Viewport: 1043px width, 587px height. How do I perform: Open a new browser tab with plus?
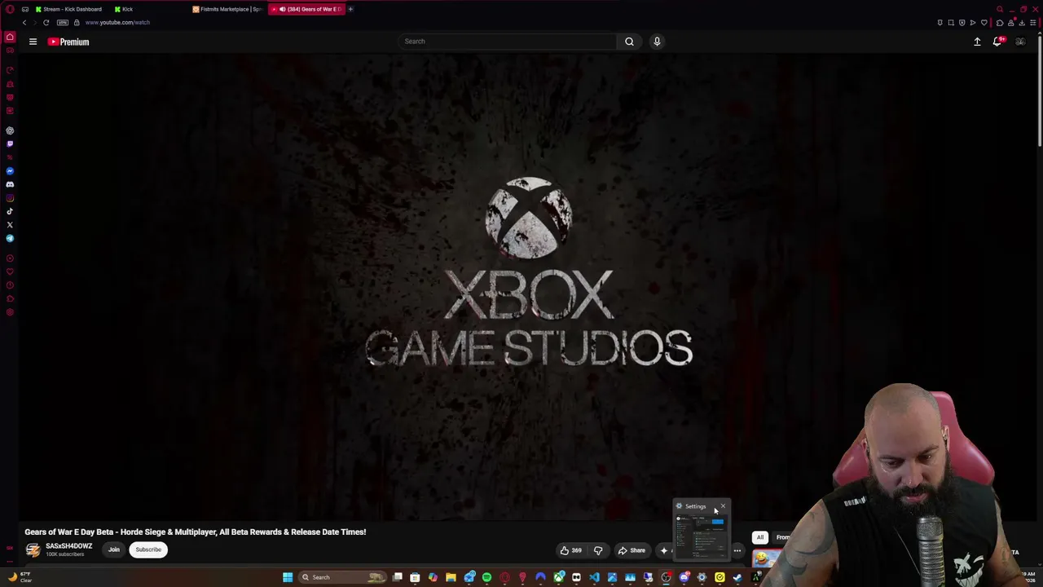click(x=351, y=9)
